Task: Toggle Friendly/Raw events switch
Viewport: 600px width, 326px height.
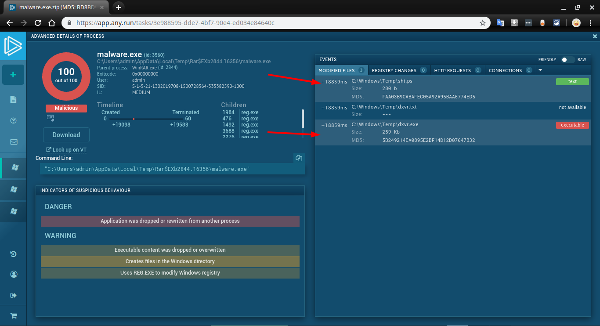Action: pos(567,60)
